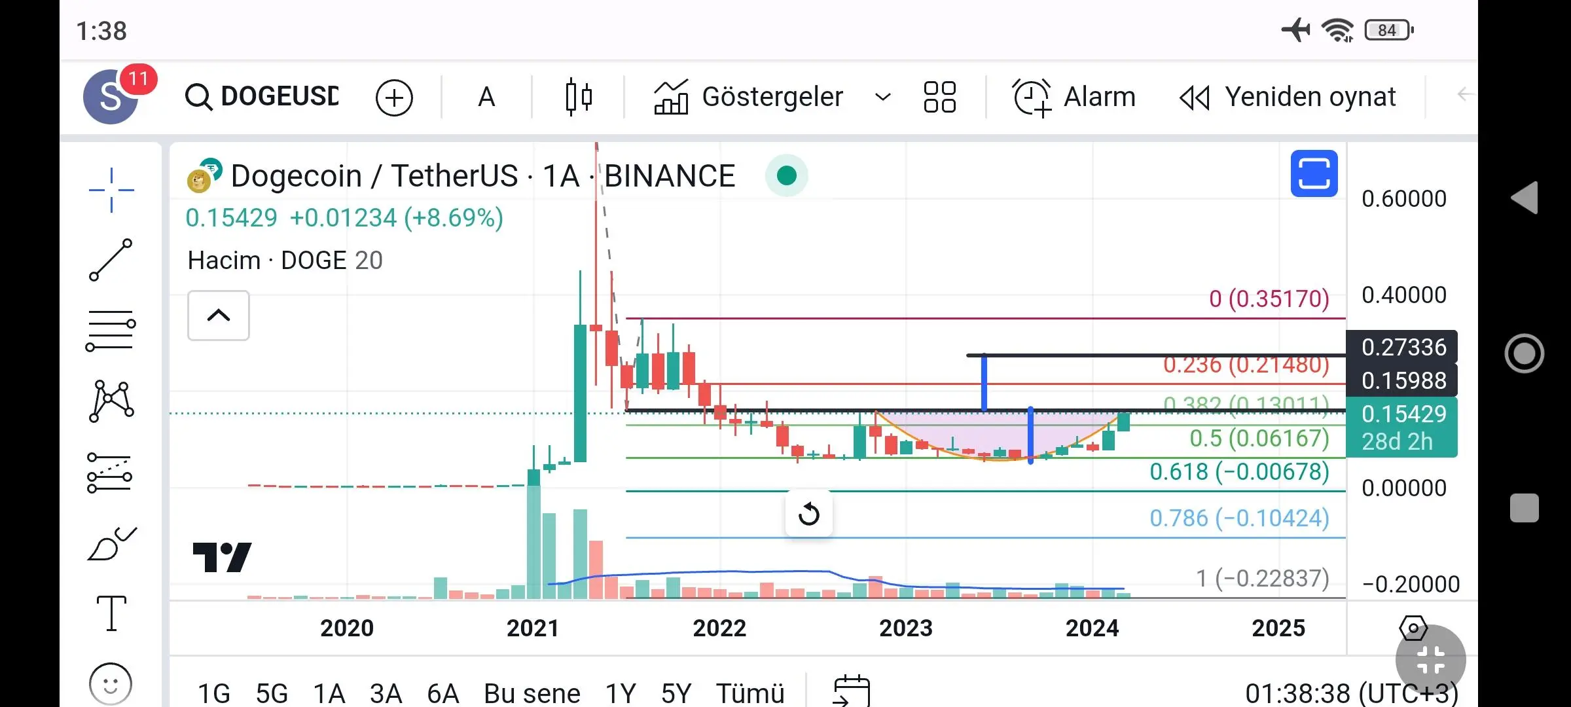Select the trend line drawing tool

111,260
